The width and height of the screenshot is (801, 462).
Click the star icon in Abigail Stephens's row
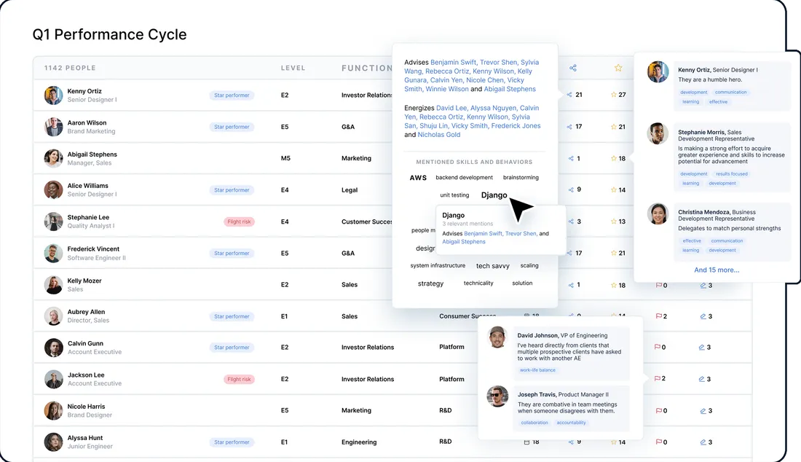click(614, 158)
